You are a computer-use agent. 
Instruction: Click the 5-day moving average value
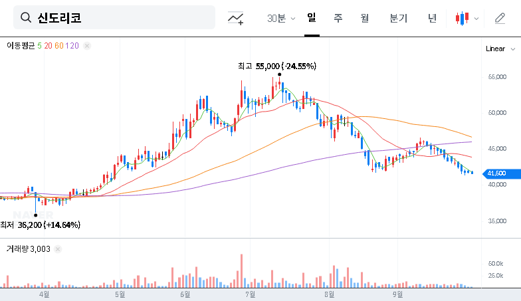tap(40, 46)
